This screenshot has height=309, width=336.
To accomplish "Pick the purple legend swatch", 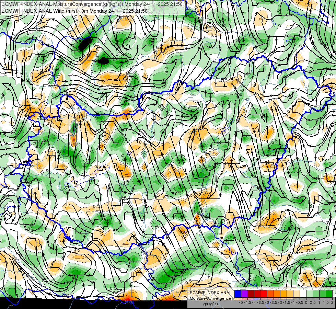I will tap(244, 294).
